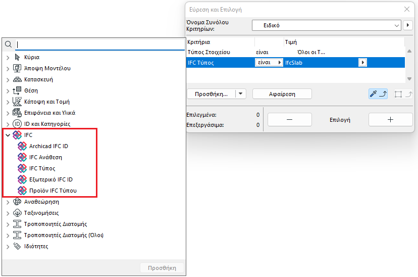Click the Αφαίρεση button
418x277 pixels.
coord(282,94)
